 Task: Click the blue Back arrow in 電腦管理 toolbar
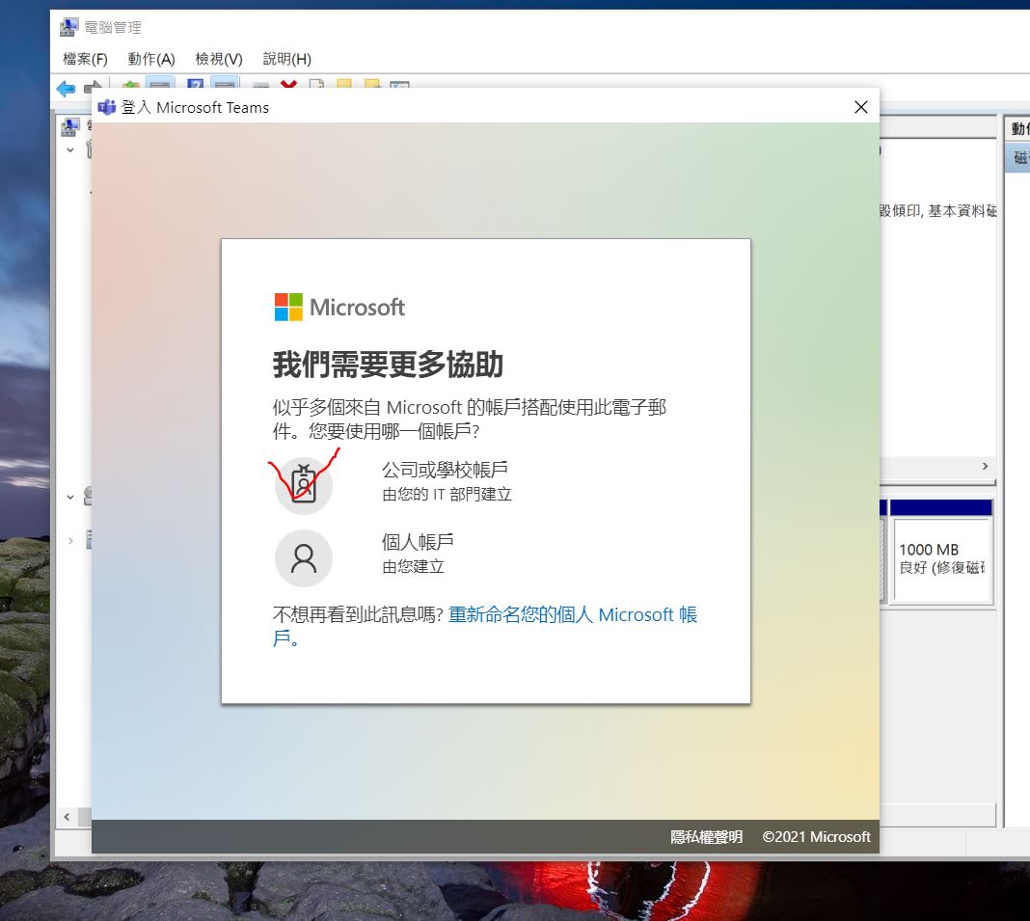click(67, 88)
